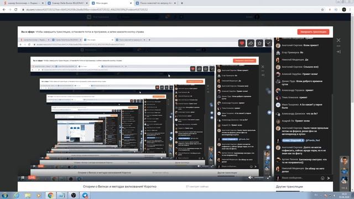The image size is (354, 199).
Task: Click the chat message input field
Action: point(300,178)
